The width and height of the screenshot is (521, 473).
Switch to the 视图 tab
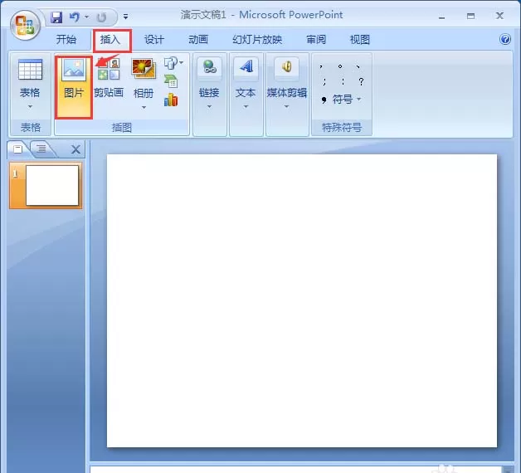point(360,40)
